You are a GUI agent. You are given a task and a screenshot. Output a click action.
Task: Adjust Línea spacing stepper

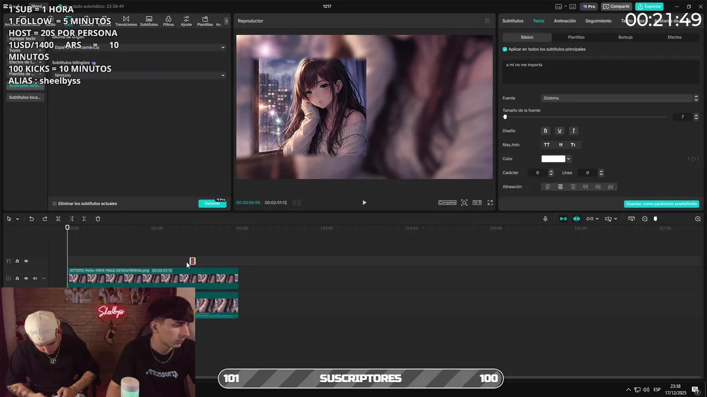coord(601,173)
